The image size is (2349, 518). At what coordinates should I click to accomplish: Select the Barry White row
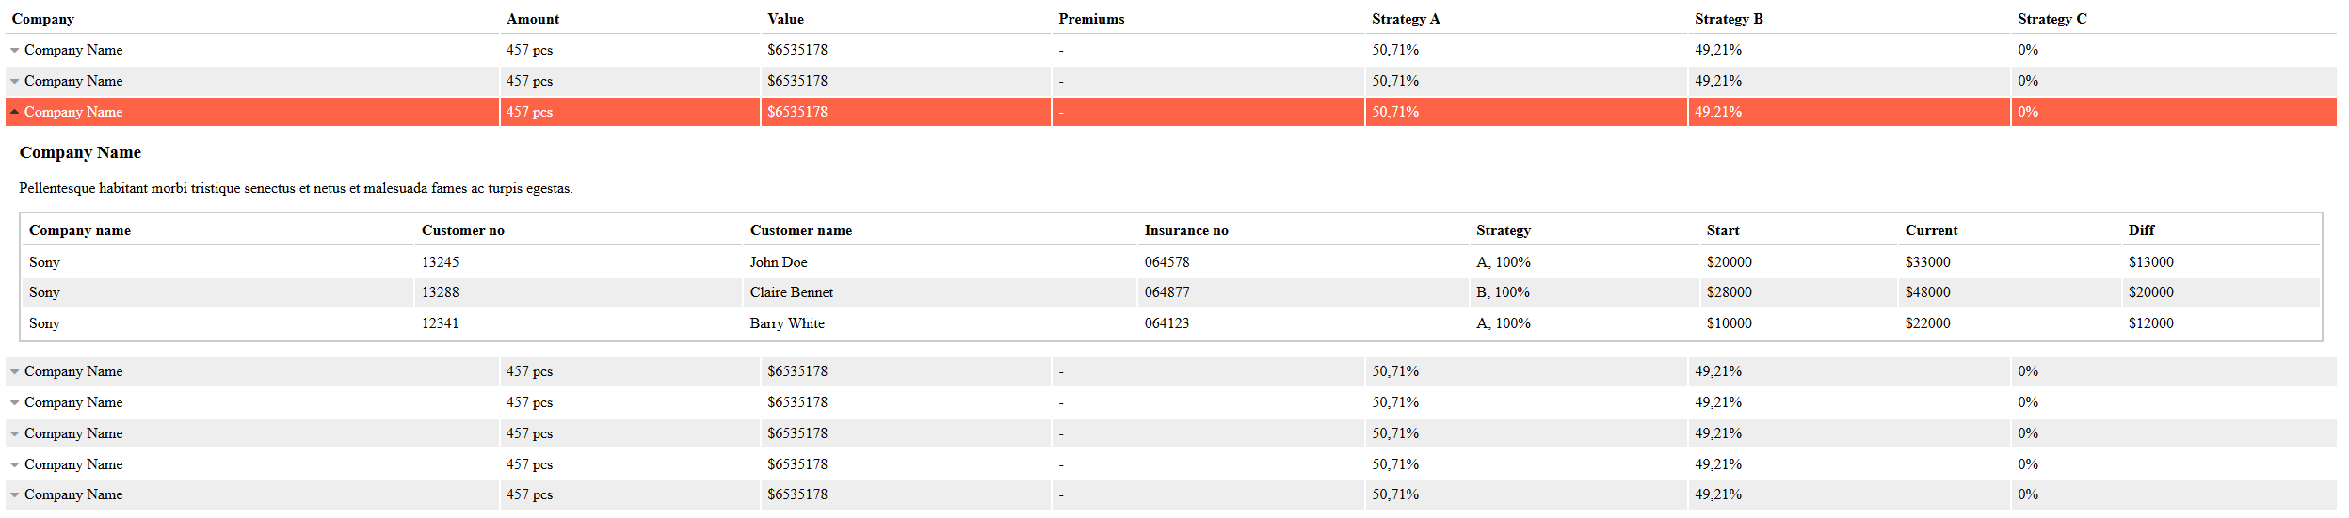point(787,323)
